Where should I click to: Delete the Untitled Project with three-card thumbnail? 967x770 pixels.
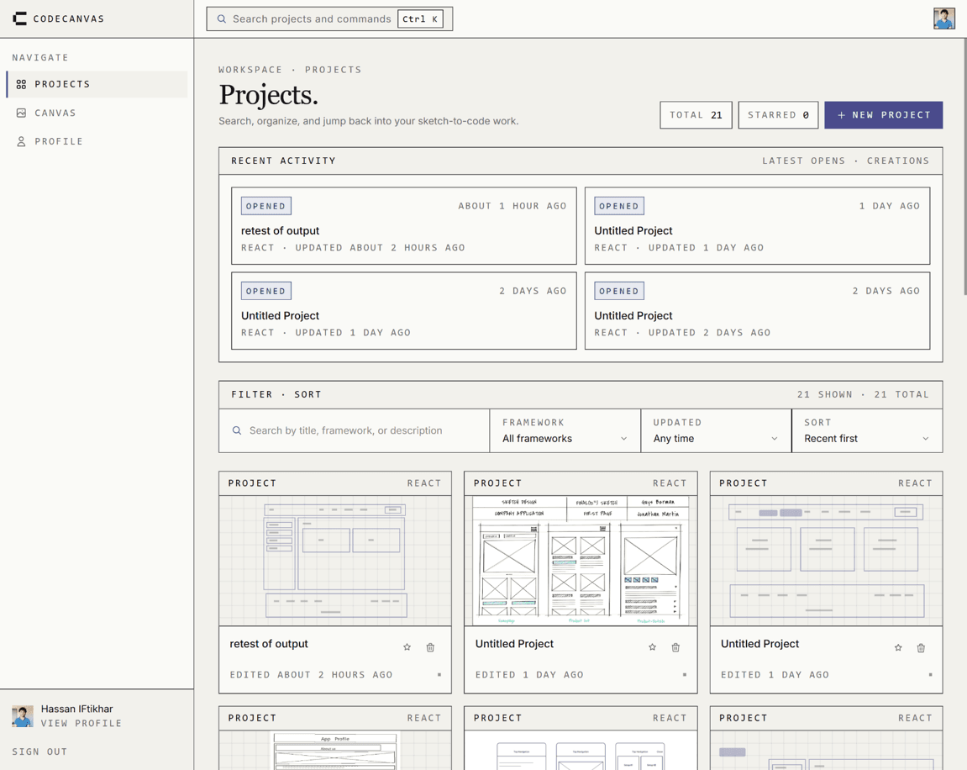coord(921,648)
